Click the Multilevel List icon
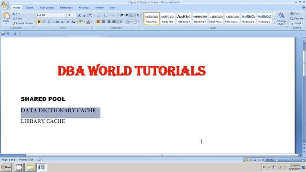Image resolution: width=306 pixels, height=172 pixels. pyautogui.click(x=114, y=15)
